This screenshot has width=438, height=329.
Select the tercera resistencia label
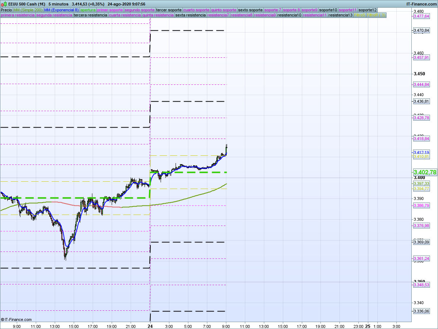[90, 15]
